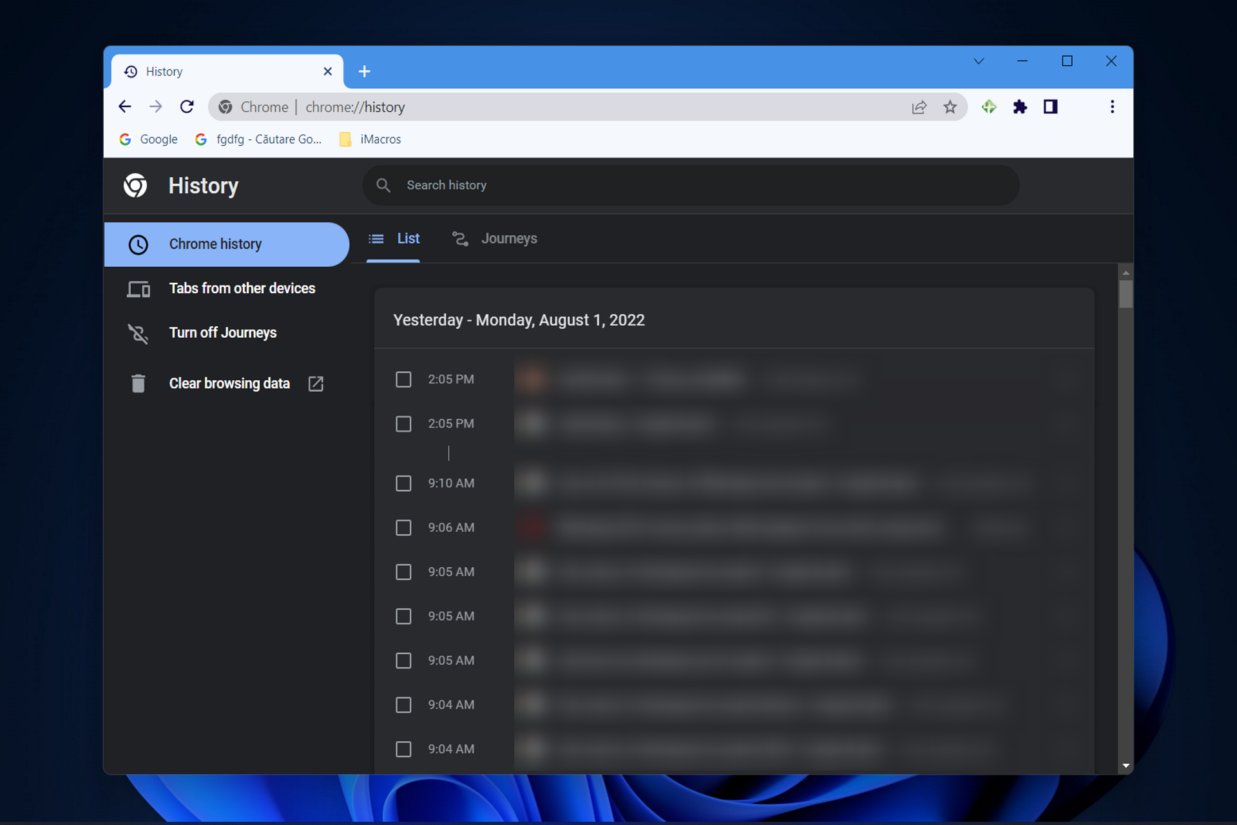Tick the 9:06 AM entry checkbox
The image size is (1237, 825).
point(403,528)
